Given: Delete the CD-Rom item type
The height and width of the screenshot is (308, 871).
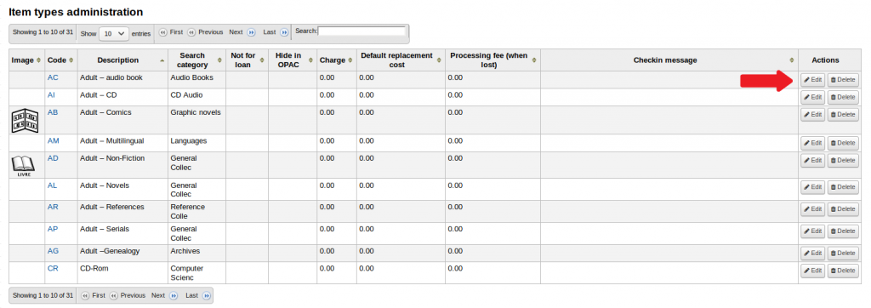Looking at the screenshot, I should point(843,271).
